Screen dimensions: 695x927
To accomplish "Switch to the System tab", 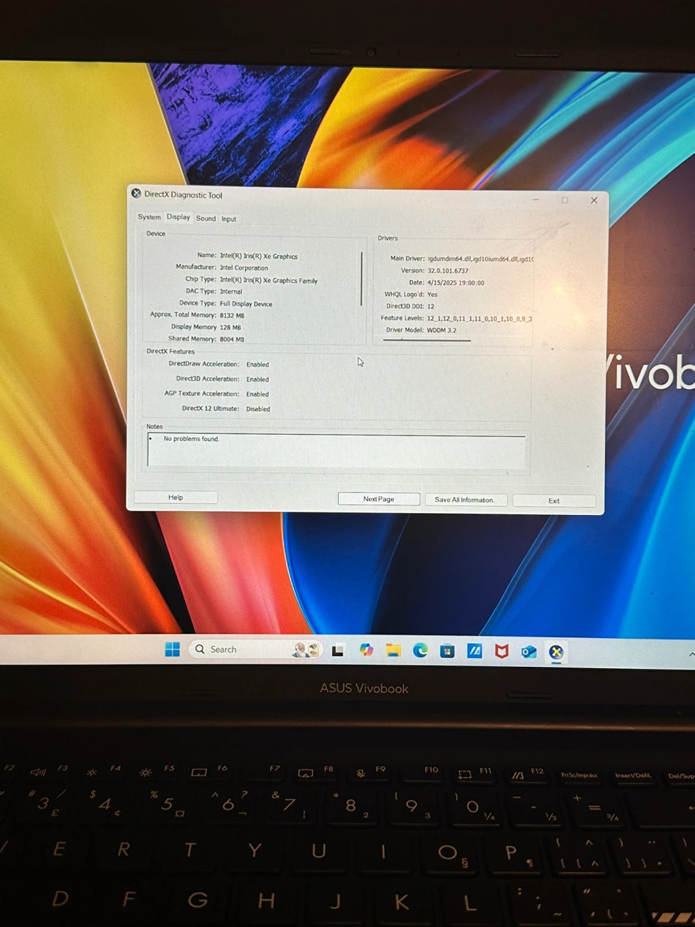I will pos(149,217).
